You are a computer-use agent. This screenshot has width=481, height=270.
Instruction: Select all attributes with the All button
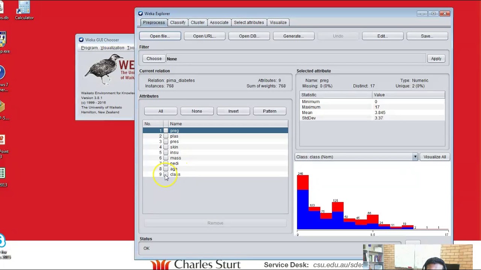pos(161,111)
